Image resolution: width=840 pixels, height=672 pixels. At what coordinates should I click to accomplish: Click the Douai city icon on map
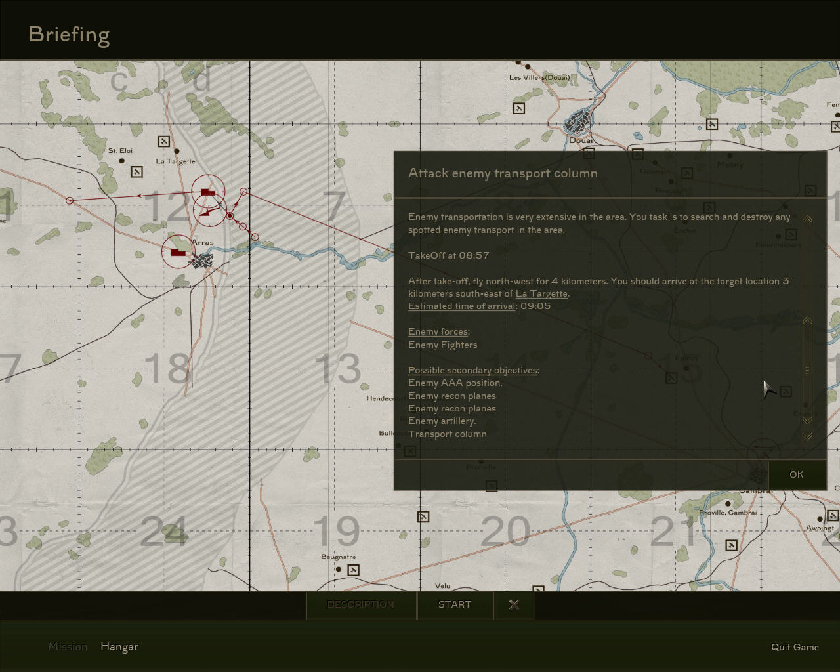pyautogui.click(x=578, y=122)
